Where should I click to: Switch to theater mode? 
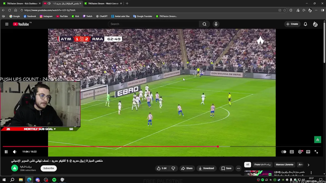pos(308,152)
